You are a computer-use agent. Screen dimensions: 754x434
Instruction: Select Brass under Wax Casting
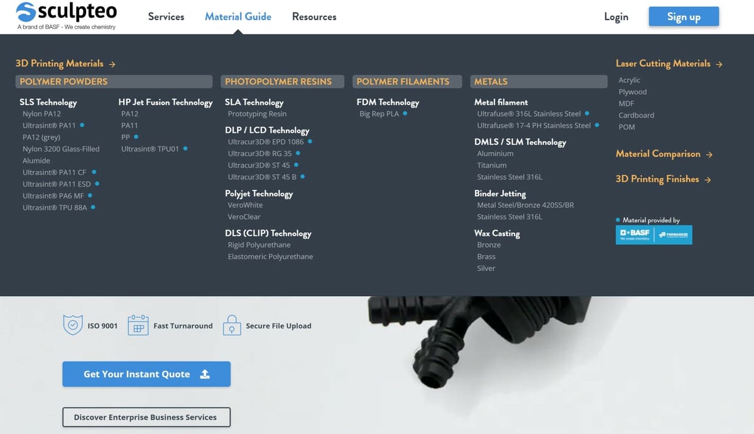(x=486, y=257)
